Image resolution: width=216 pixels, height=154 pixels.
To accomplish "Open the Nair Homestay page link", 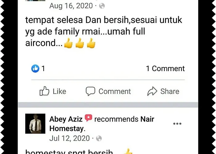I will 102,124.
